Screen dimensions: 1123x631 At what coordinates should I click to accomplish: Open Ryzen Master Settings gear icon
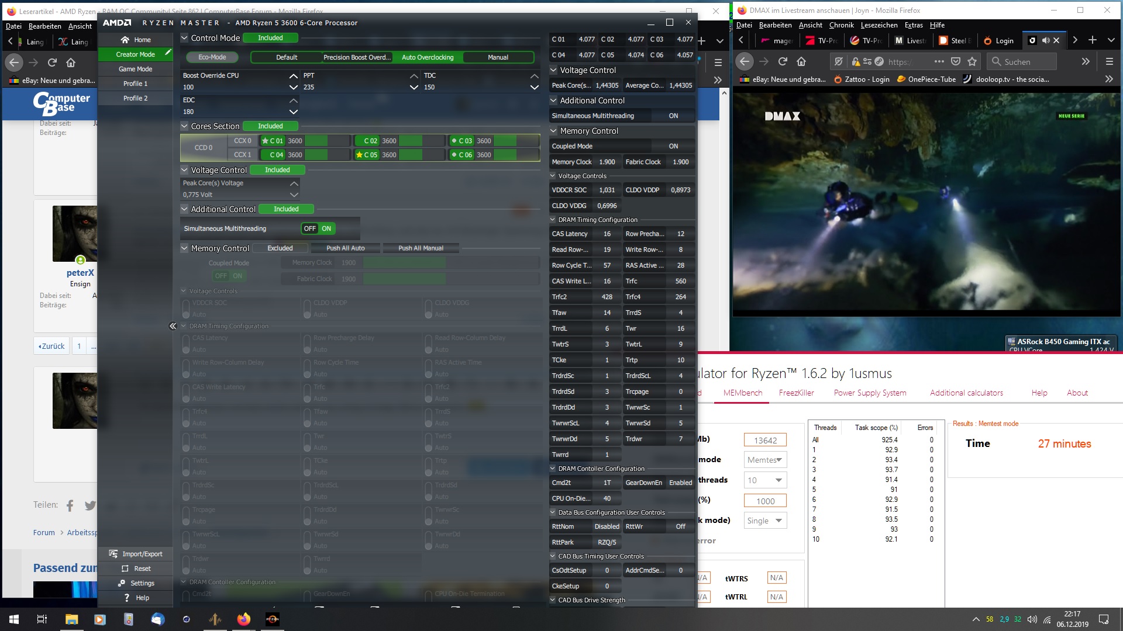click(x=122, y=583)
